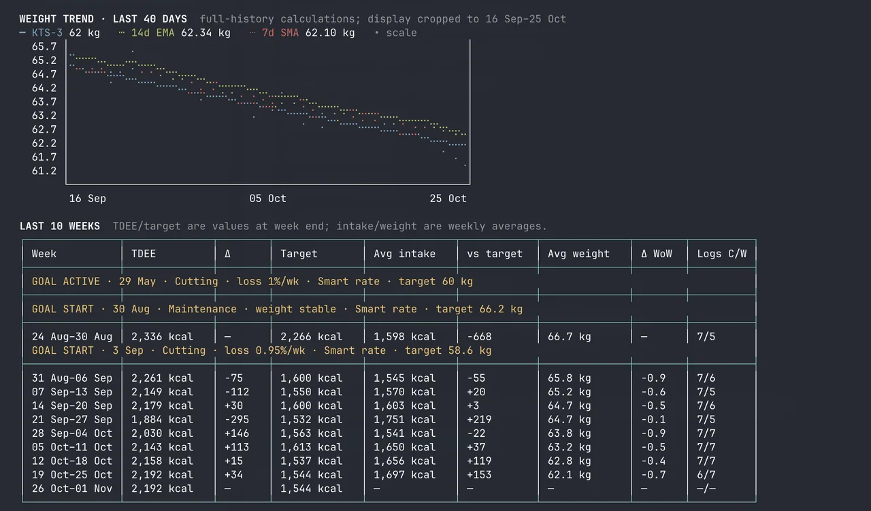The height and width of the screenshot is (511, 871).
Task: Click the 26 Oct-01 Nov week cell
Action: (72, 489)
